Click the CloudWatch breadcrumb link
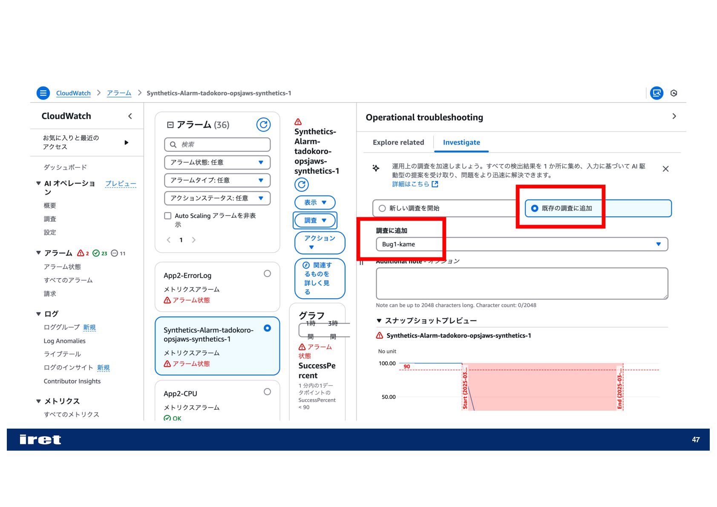The width and height of the screenshot is (717, 507). click(73, 93)
